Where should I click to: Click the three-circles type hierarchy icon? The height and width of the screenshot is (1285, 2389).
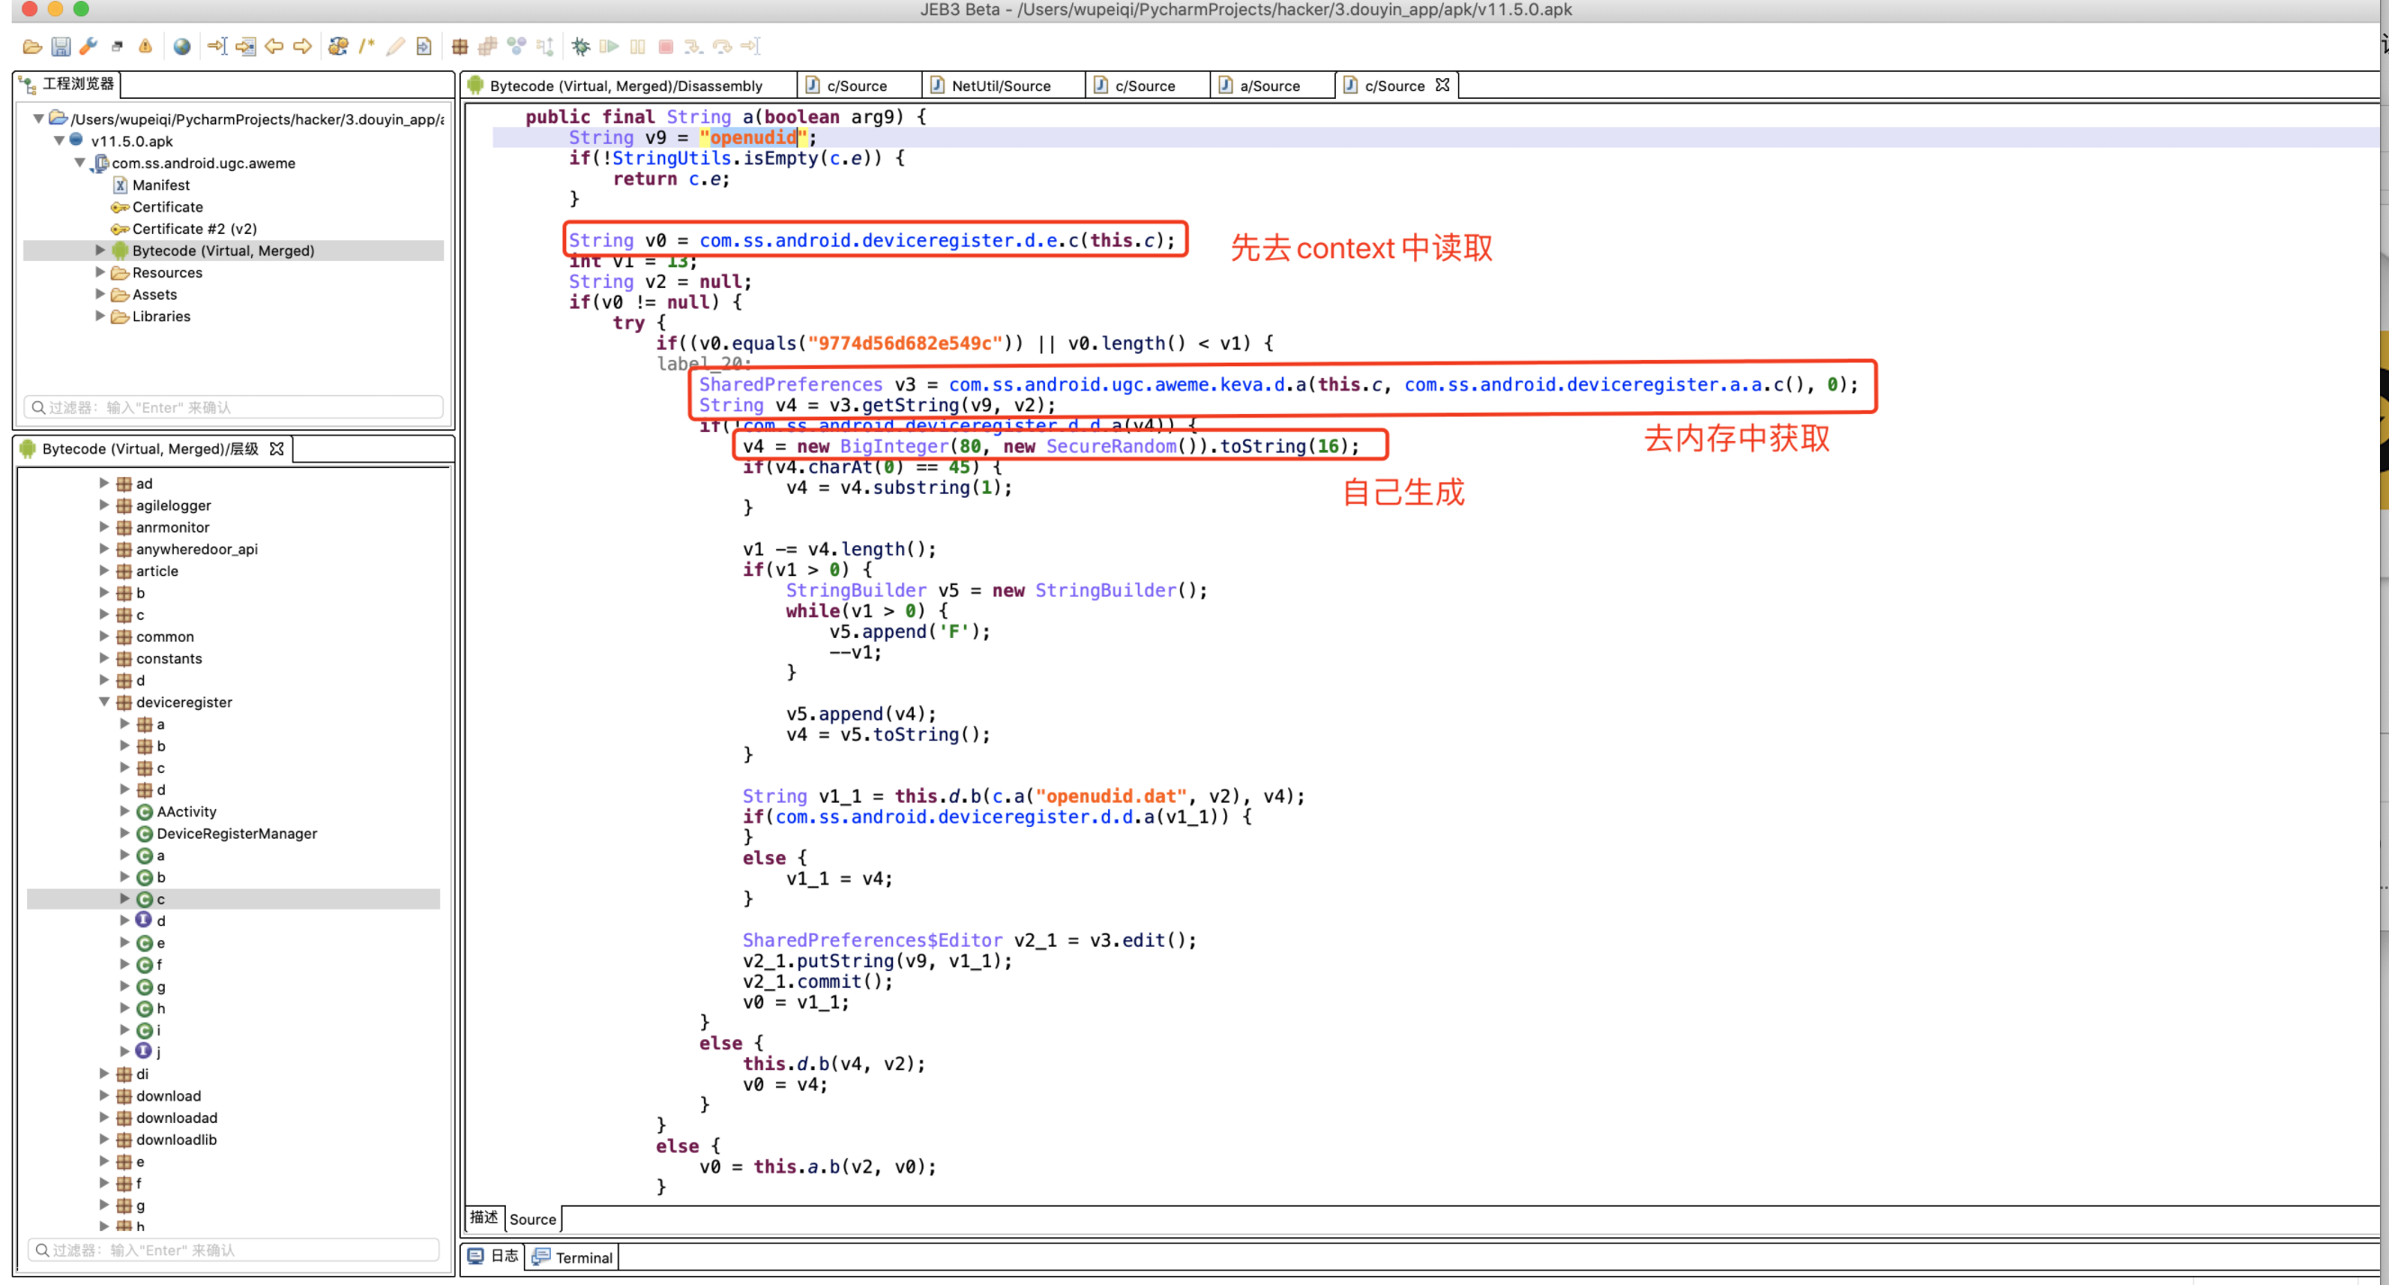point(517,47)
